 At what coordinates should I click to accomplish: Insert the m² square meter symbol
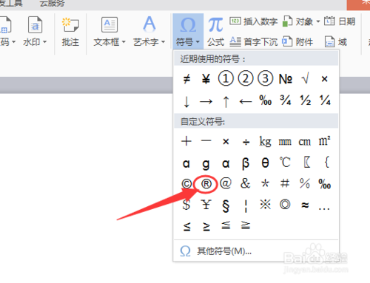click(325, 141)
